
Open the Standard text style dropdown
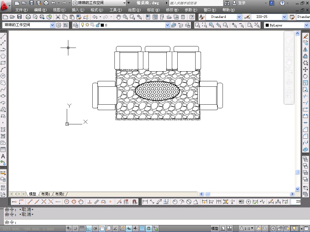click(239, 17)
